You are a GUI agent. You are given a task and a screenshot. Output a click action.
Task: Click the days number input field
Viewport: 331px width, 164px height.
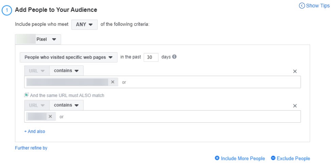click(151, 57)
